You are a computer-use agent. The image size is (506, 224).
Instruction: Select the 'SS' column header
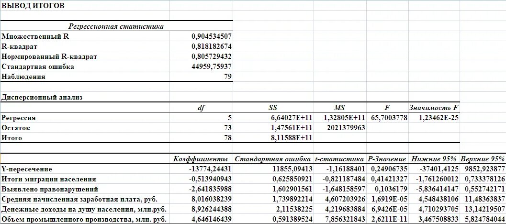coord(273,108)
